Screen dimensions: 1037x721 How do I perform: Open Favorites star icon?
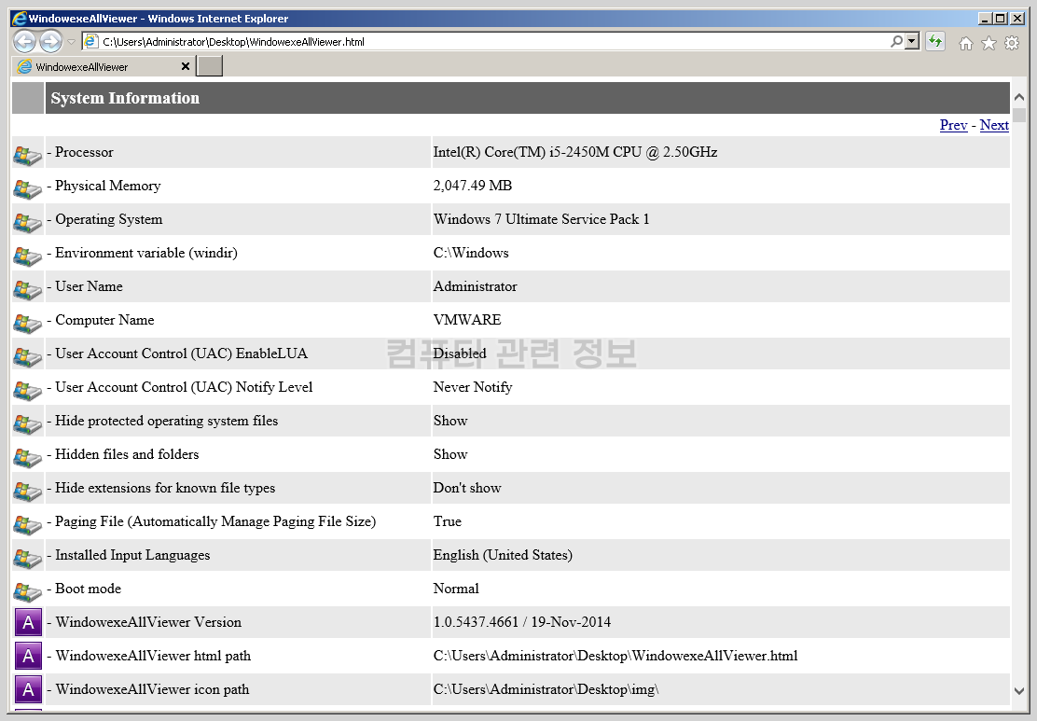pos(989,43)
